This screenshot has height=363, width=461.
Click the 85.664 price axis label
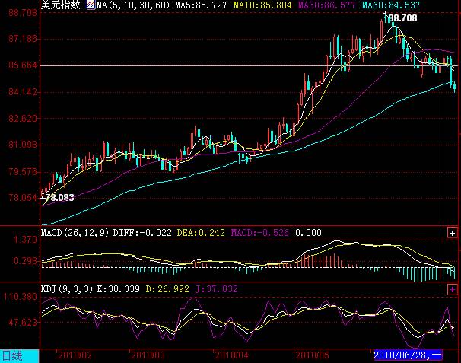[23, 65]
